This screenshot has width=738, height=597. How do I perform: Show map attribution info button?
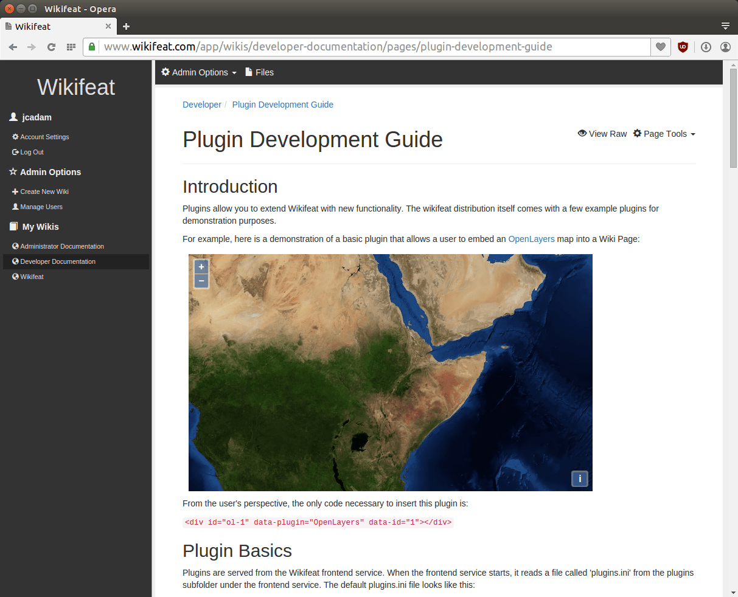coord(579,478)
